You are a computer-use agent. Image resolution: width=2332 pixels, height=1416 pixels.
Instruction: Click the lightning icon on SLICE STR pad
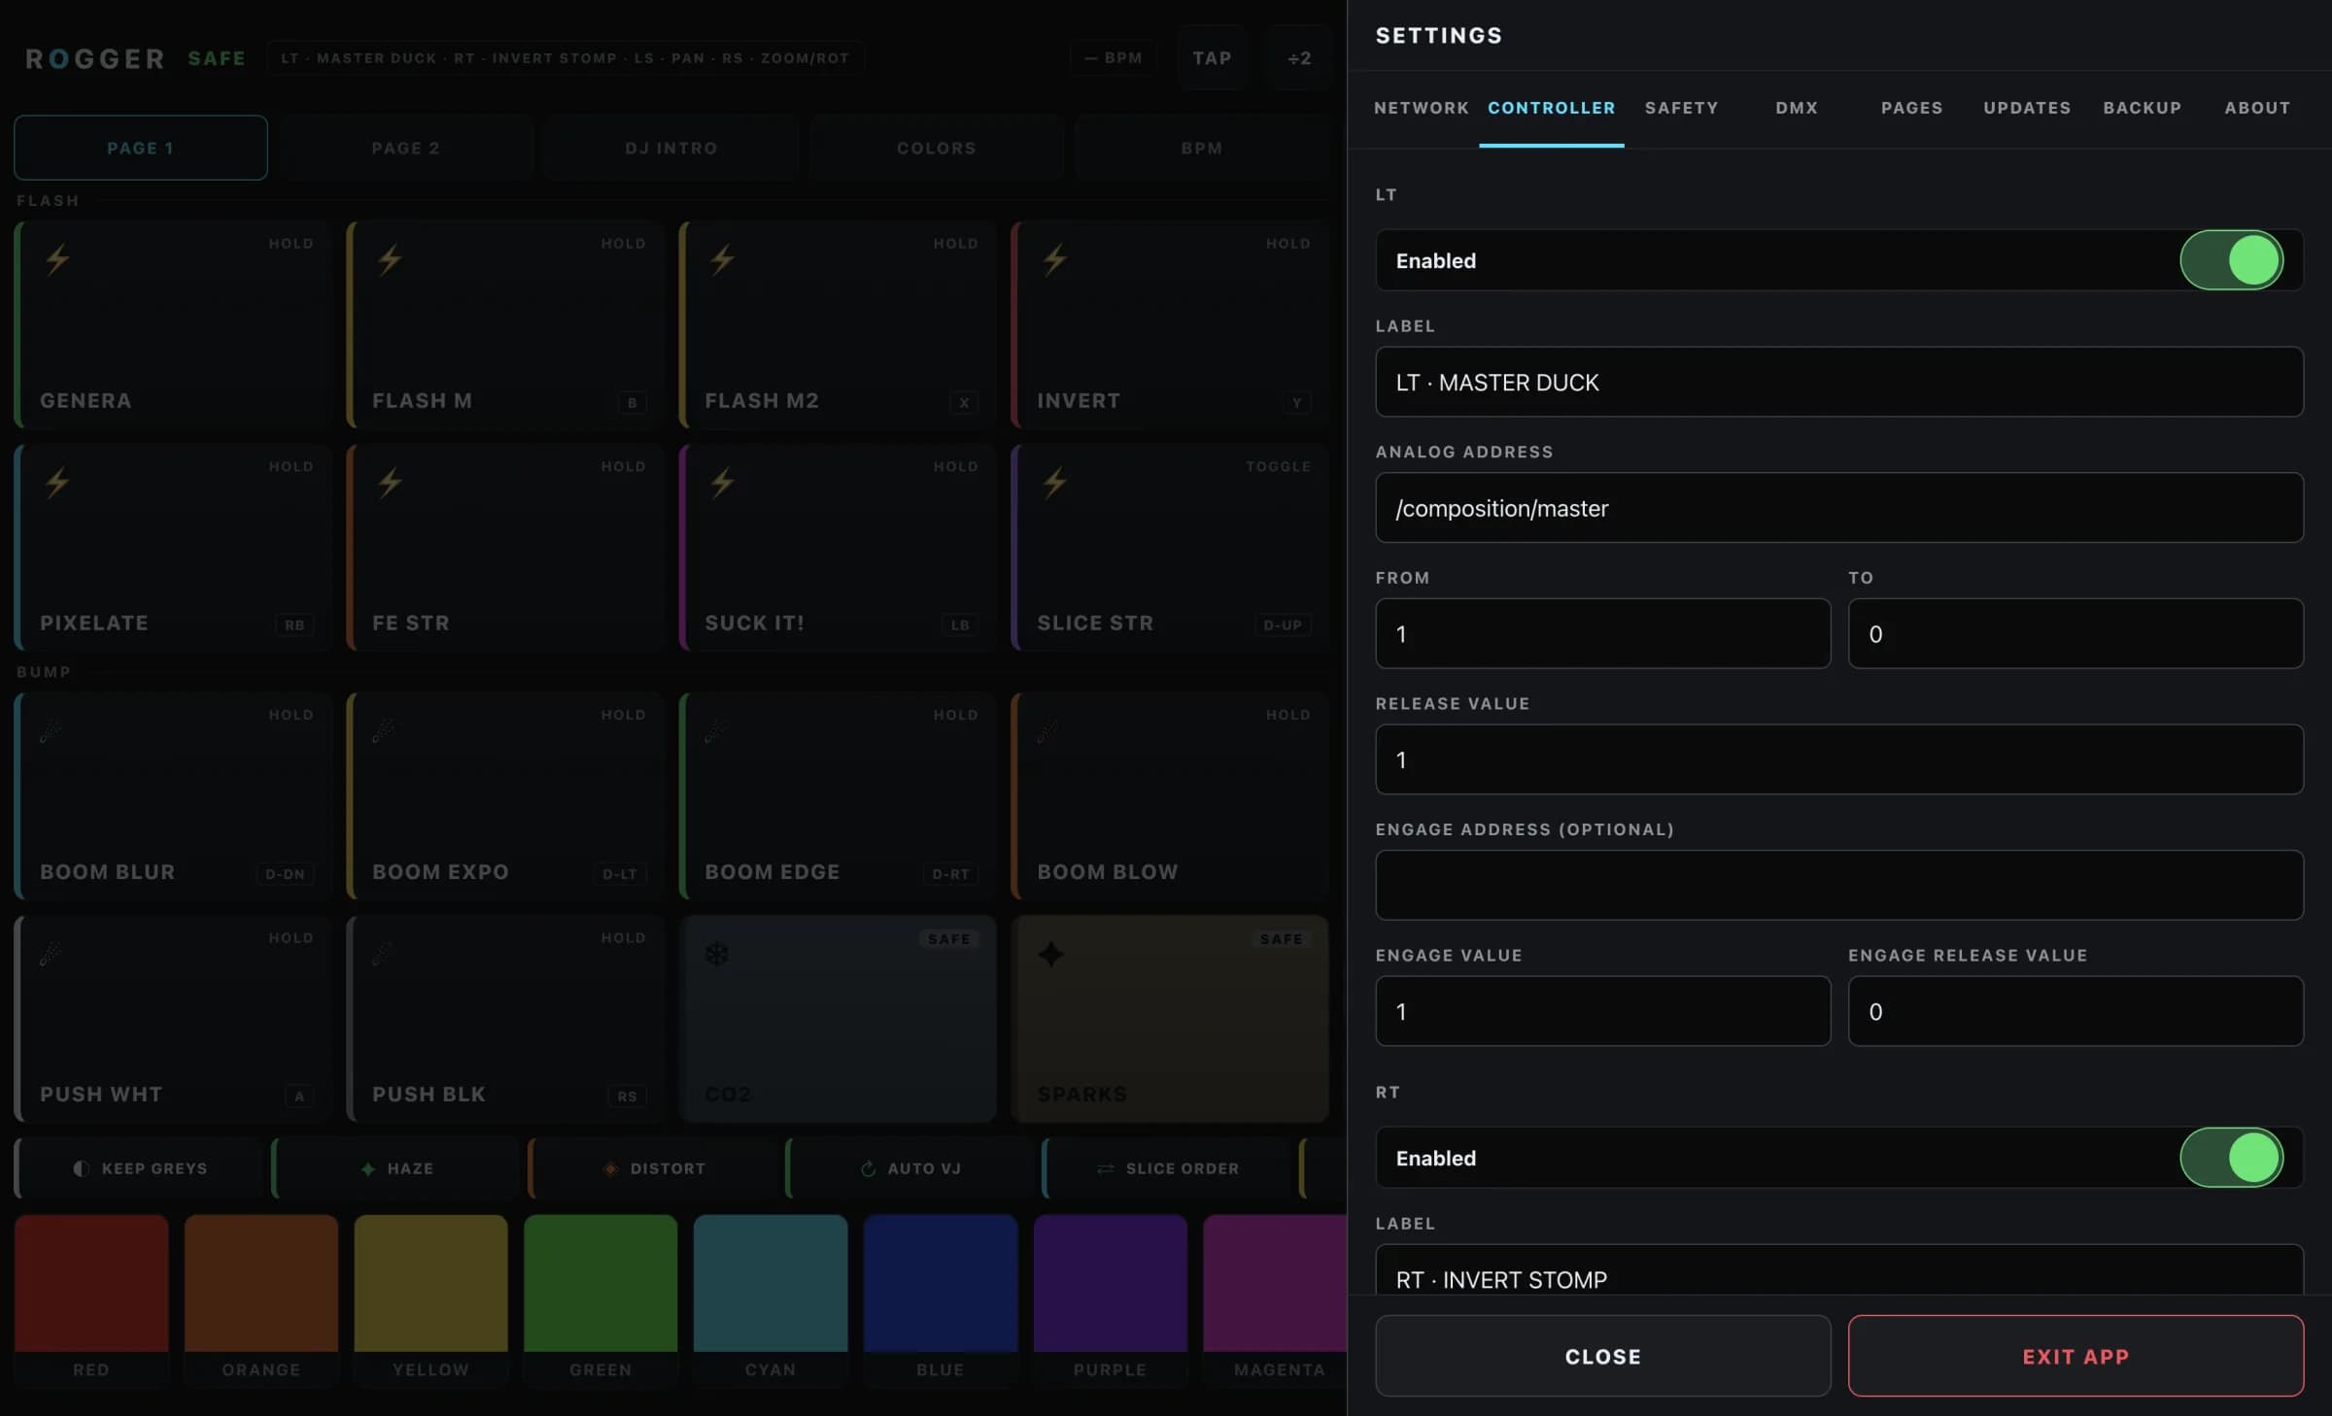pyautogui.click(x=1055, y=482)
